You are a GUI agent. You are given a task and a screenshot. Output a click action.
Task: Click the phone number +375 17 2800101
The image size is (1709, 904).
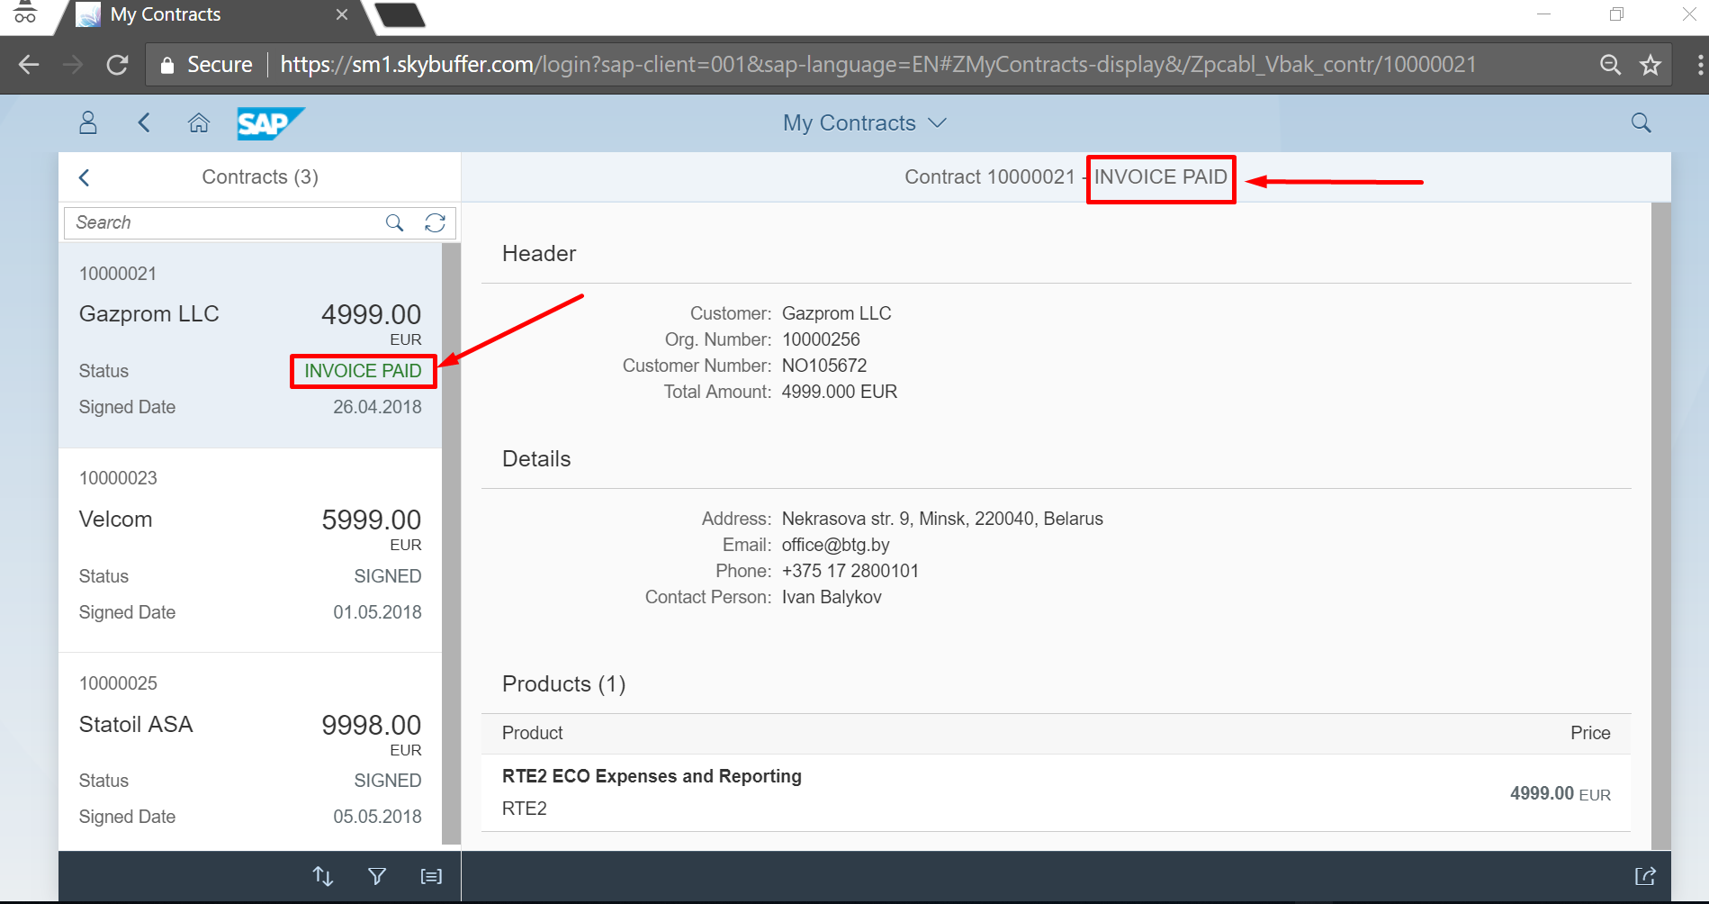850,571
